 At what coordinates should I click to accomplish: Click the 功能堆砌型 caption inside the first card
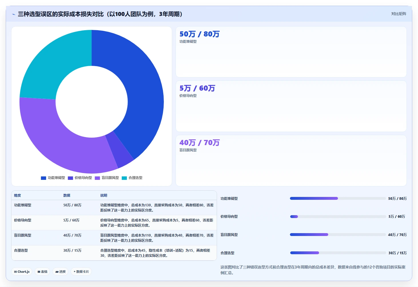coord(188,42)
